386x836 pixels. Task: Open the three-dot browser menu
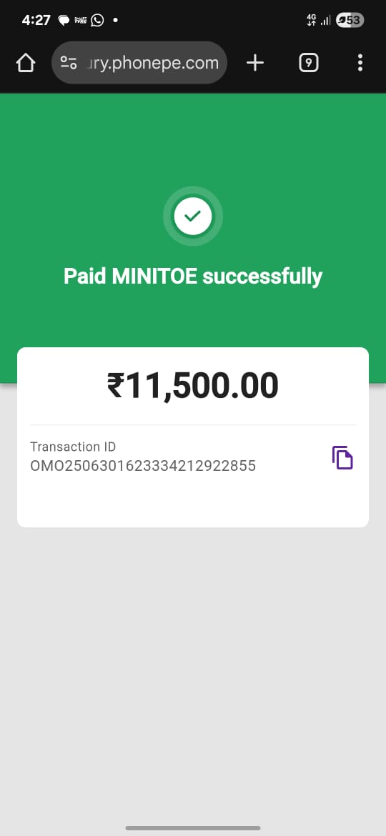pos(360,63)
